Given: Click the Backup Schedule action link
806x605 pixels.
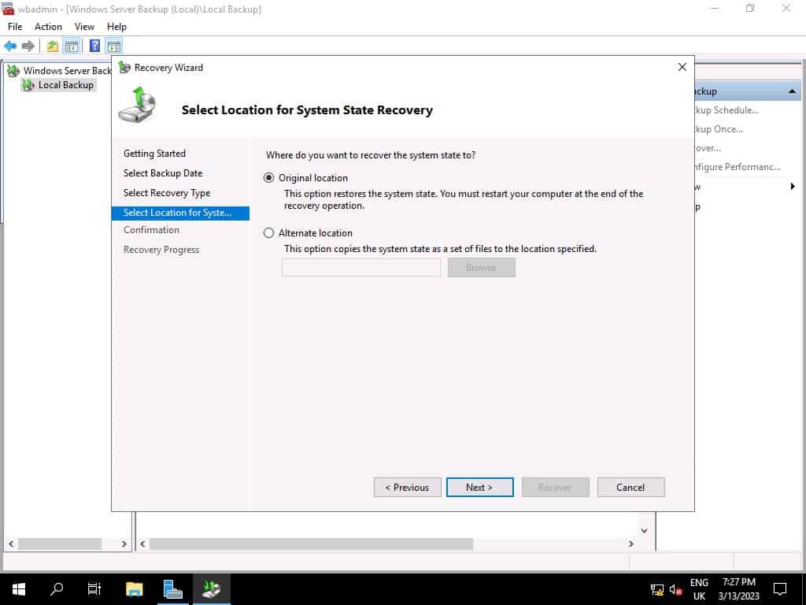Looking at the screenshot, I should point(725,110).
